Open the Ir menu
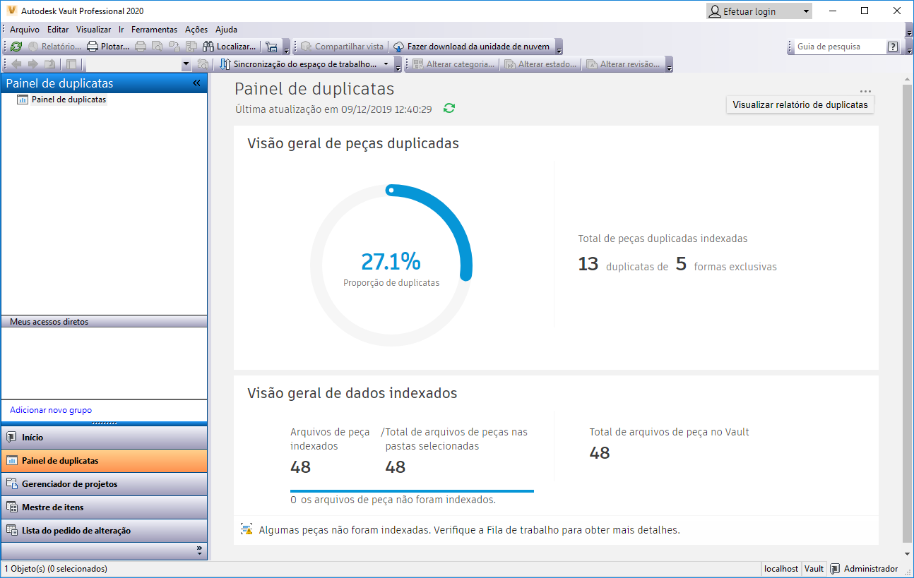The image size is (914, 578). (x=121, y=30)
